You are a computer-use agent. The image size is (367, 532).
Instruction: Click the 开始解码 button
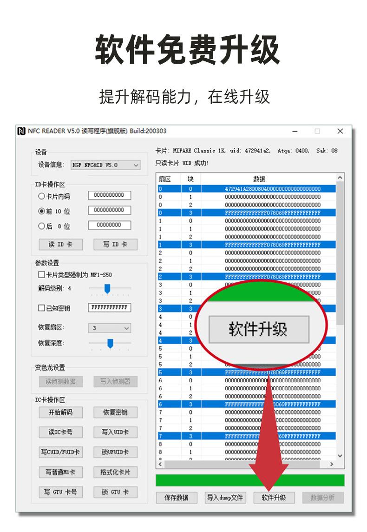tap(61, 412)
